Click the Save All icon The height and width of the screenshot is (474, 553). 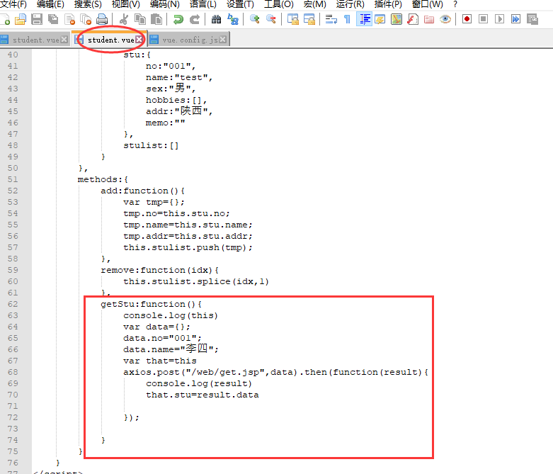pos(53,19)
